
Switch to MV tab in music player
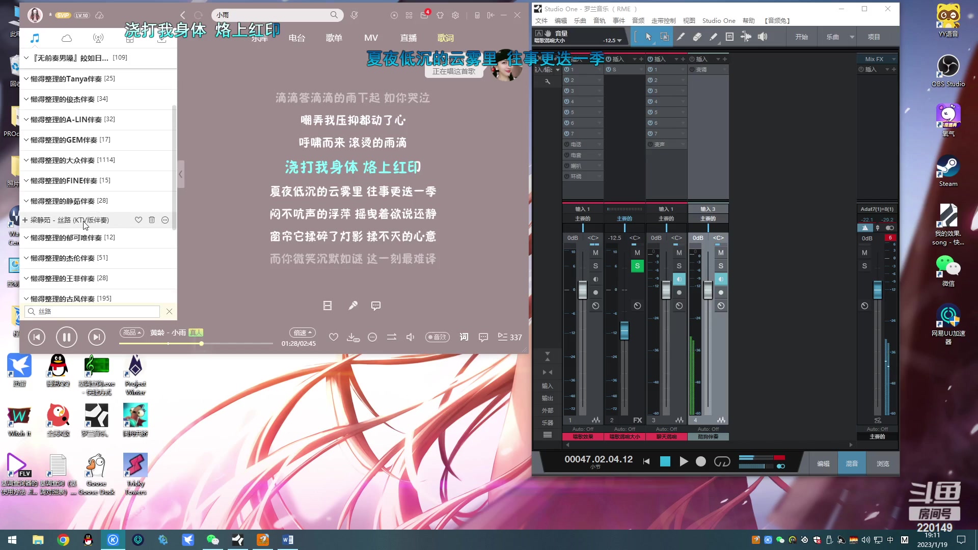click(371, 38)
